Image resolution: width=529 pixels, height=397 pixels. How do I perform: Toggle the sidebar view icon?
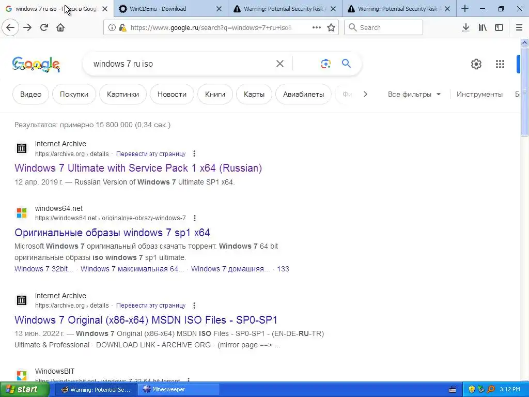point(499,28)
